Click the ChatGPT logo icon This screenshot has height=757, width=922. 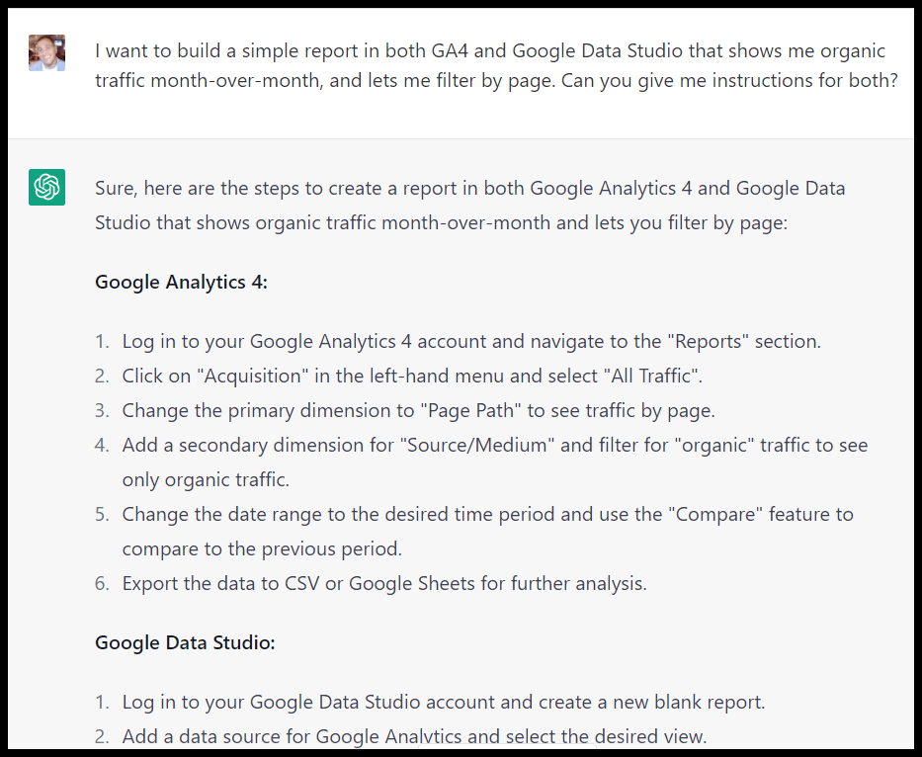pyautogui.click(x=47, y=187)
